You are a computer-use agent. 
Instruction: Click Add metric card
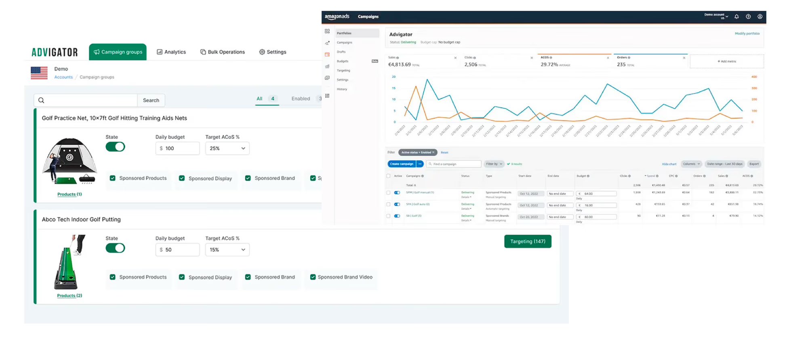[x=727, y=61]
